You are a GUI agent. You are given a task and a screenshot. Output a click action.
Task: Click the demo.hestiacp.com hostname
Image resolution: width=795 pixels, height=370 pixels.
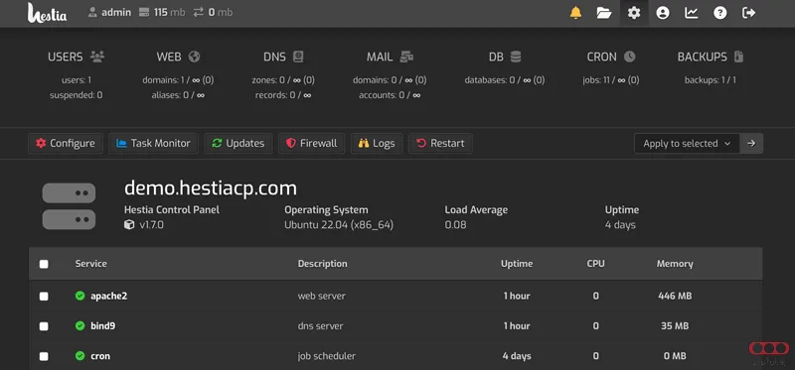(x=211, y=188)
